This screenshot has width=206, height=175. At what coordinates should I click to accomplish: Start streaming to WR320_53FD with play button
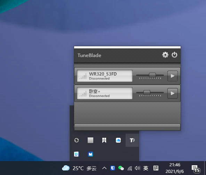pos(173,76)
